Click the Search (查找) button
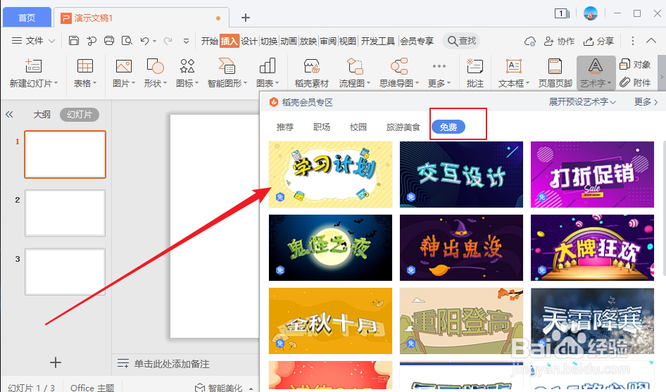This screenshot has height=392, width=666. pos(461,41)
